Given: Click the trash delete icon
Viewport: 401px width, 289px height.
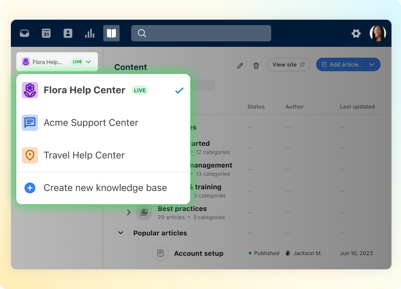Looking at the screenshot, I should tap(256, 66).
